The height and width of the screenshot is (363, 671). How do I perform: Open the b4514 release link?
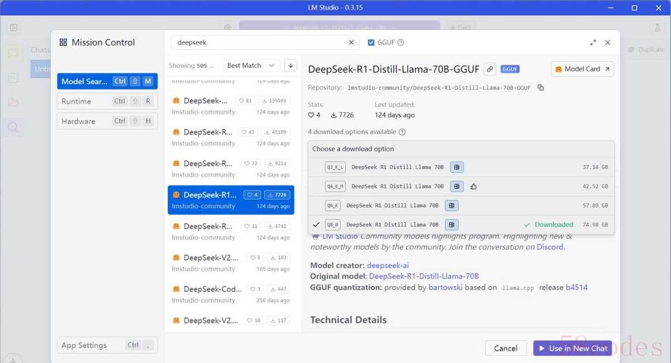[x=577, y=288]
